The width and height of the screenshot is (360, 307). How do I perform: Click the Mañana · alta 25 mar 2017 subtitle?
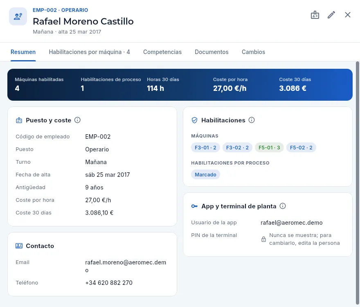[67, 32]
